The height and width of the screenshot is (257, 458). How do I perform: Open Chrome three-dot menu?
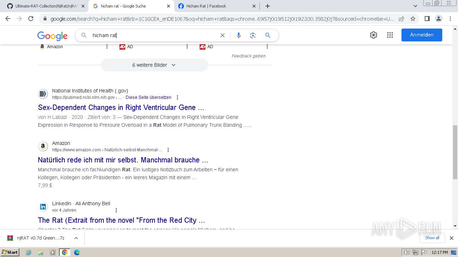[x=450, y=19]
